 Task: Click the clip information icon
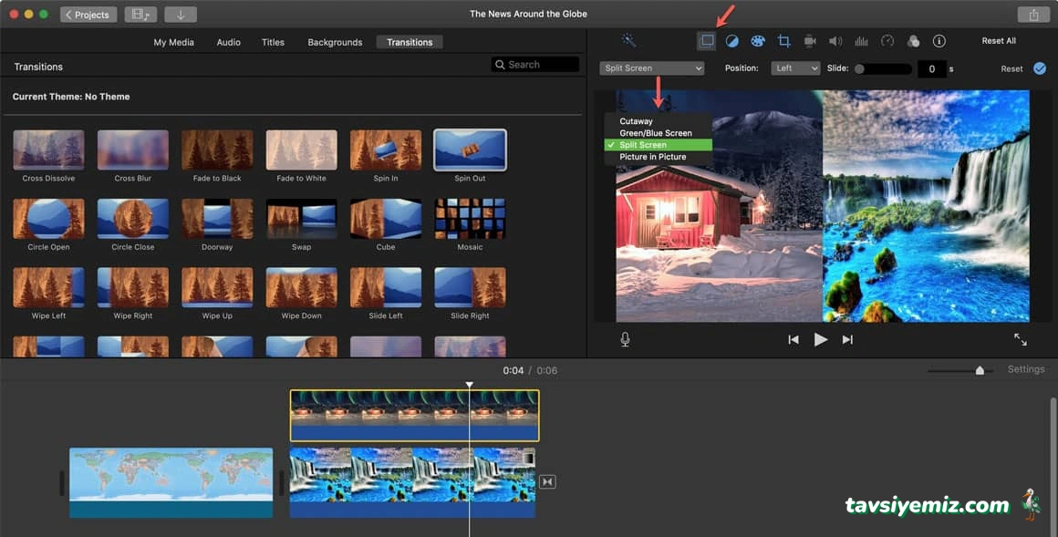(939, 41)
